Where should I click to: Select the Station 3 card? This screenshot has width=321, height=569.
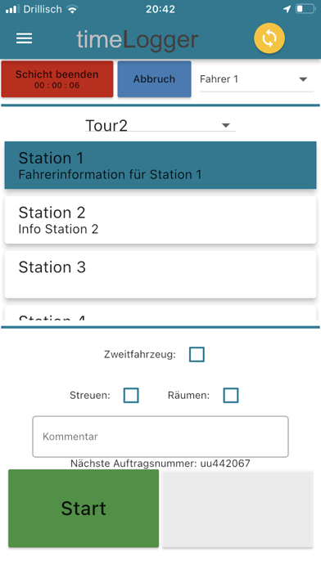point(160,274)
